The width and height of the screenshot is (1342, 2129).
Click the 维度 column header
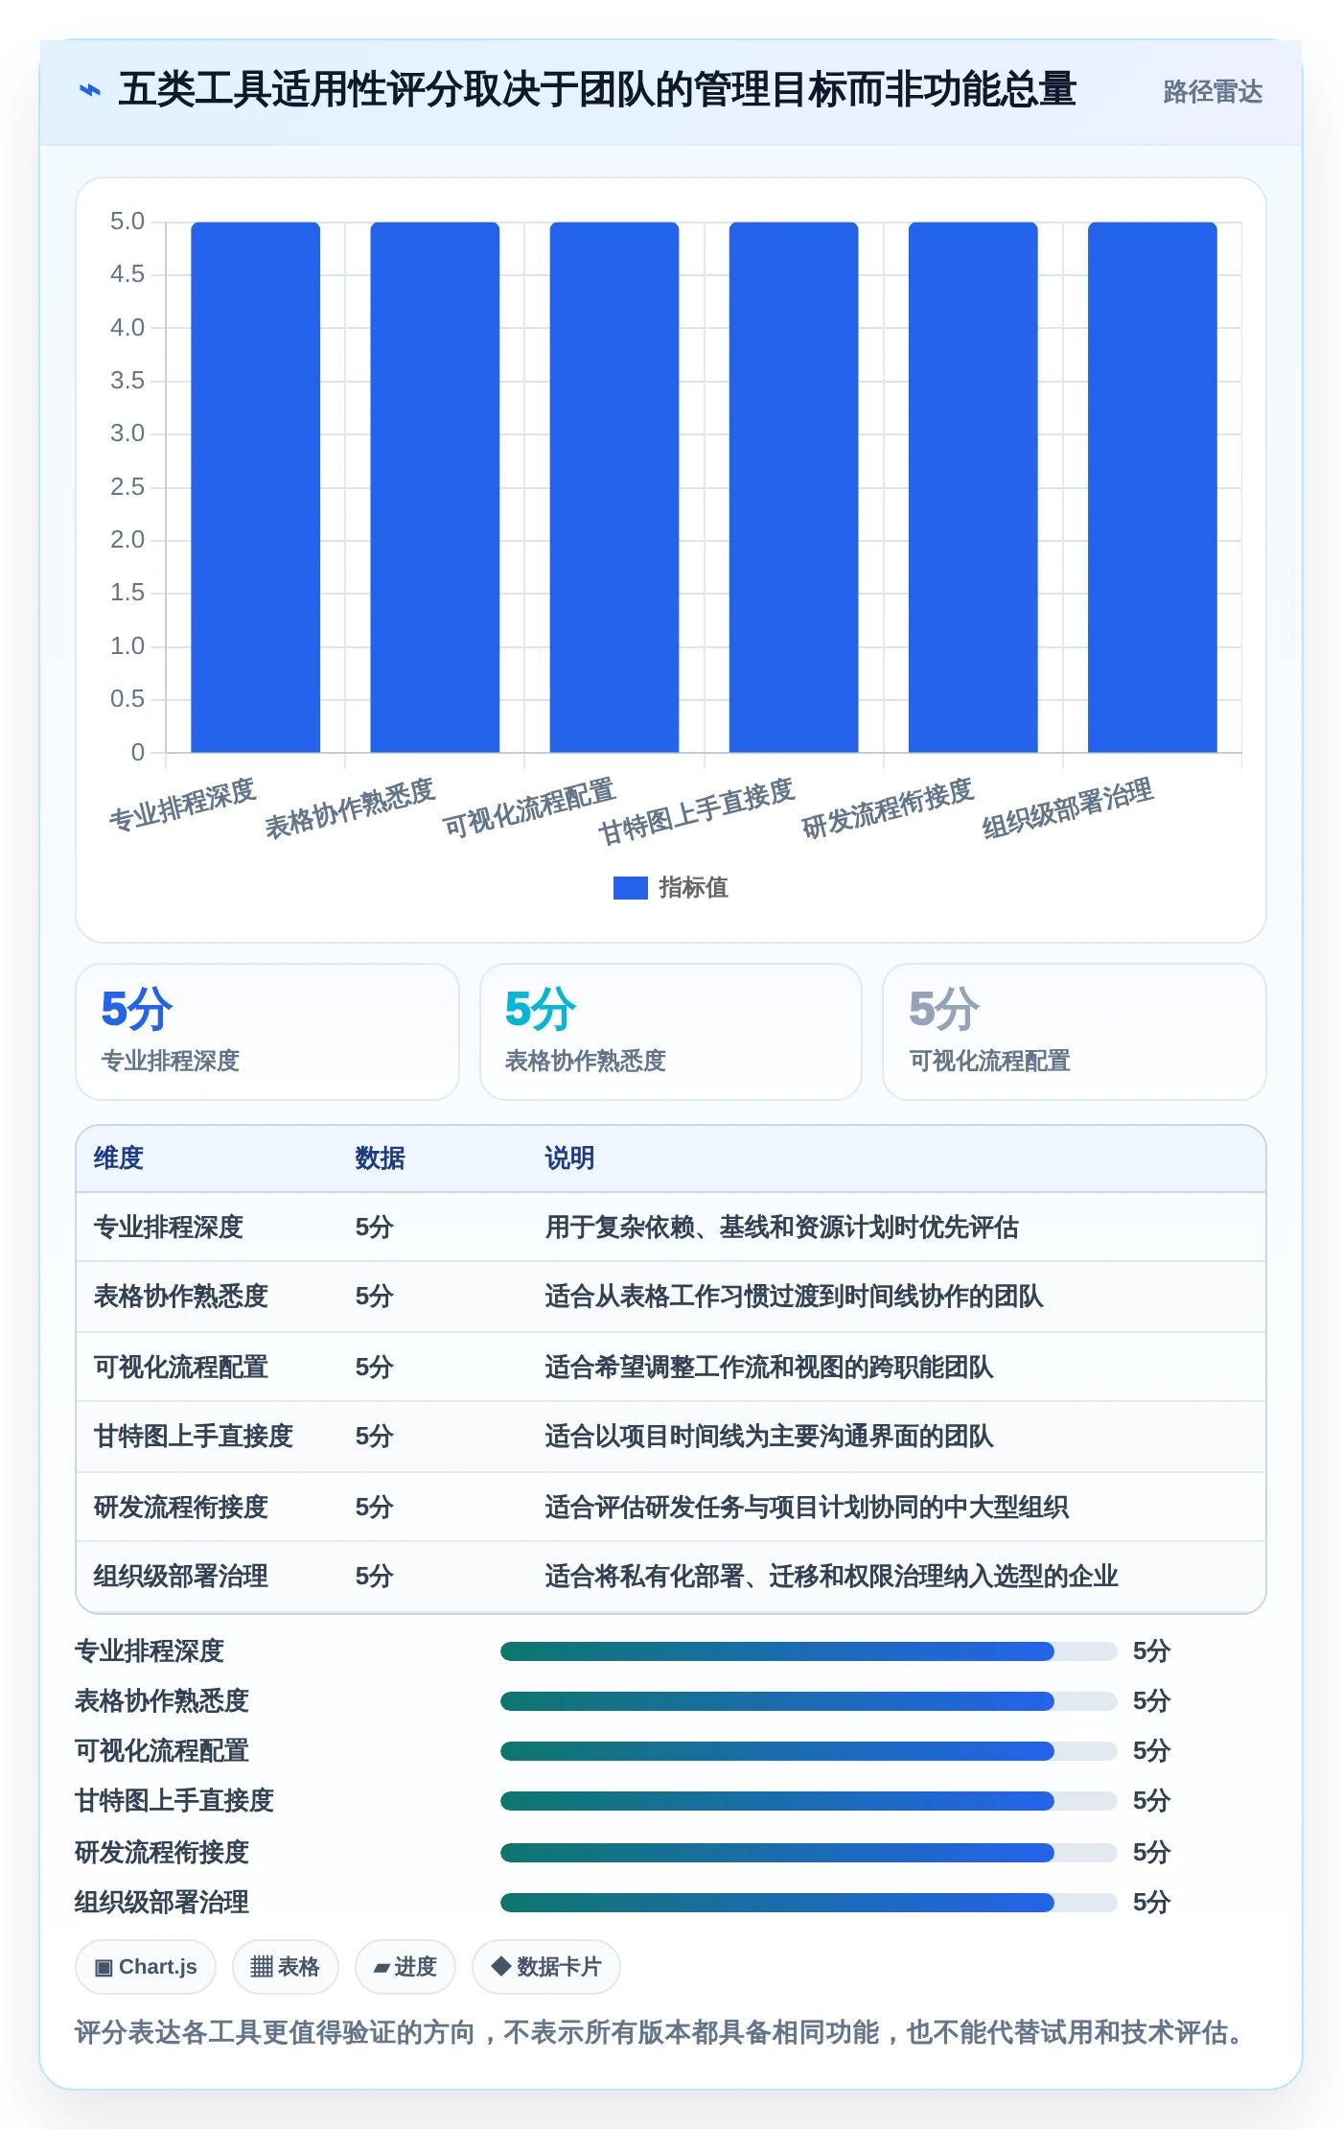tap(119, 1158)
